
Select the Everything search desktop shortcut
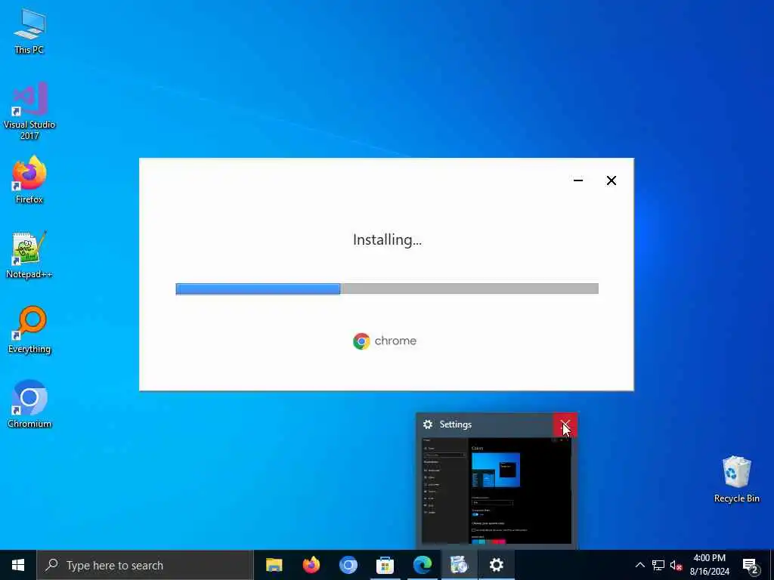29,329
